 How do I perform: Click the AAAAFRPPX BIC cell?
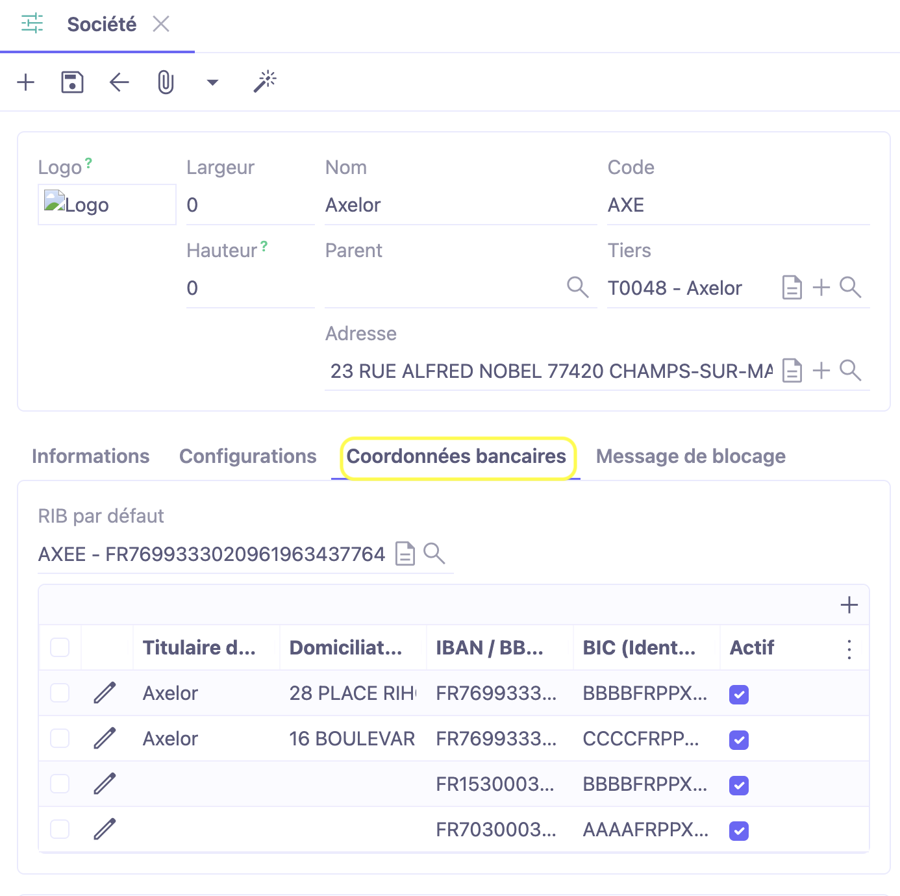pyautogui.click(x=647, y=830)
